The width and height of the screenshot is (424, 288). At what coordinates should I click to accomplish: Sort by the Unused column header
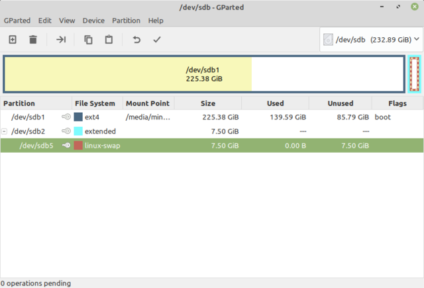coord(341,104)
